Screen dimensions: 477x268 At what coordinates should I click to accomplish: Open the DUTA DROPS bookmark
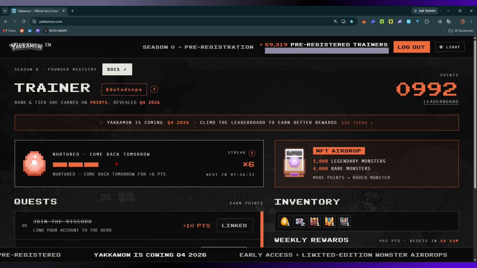click(x=55, y=31)
